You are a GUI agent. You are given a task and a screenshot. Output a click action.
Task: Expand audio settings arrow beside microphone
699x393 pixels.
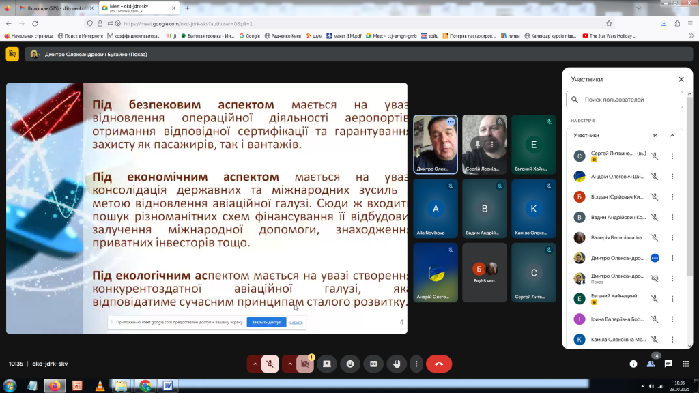(x=255, y=364)
